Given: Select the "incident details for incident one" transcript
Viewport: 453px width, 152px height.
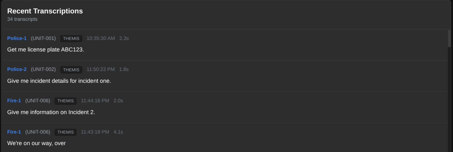Looking at the screenshot, I should coord(59,81).
